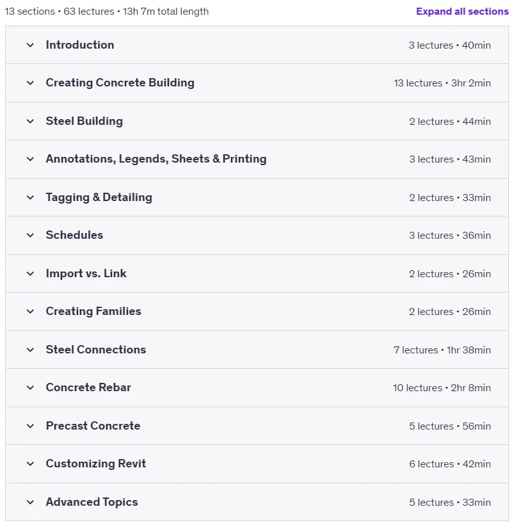Click the Steel Connections chevron arrow
514x525 pixels.
[x=30, y=350]
